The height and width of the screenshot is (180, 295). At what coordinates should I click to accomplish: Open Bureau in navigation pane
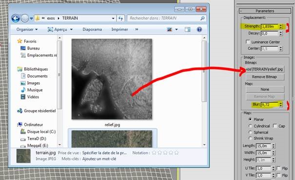click(33, 48)
